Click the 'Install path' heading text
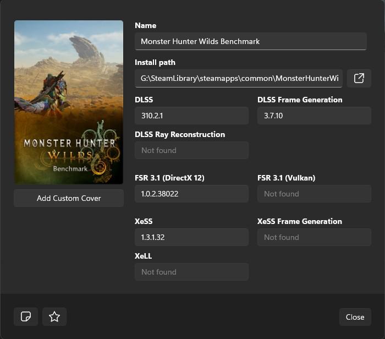The height and width of the screenshot is (339, 385). 155,62
